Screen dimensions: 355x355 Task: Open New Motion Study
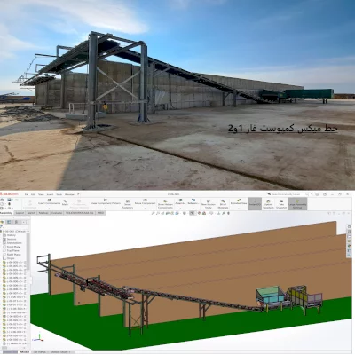pyautogui.click(x=209, y=204)
